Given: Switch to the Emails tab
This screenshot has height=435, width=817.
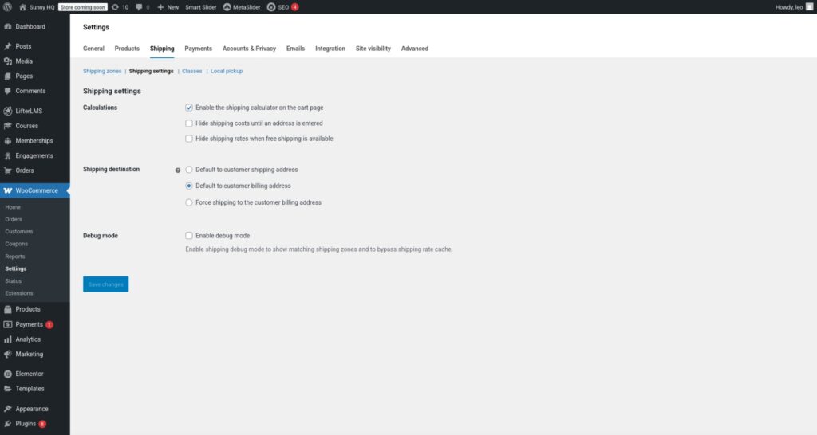Looking at the screenshot, I should [295, 49].
